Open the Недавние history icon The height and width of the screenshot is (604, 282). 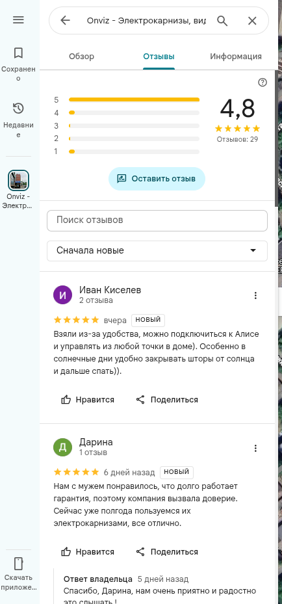pos(18,109)
